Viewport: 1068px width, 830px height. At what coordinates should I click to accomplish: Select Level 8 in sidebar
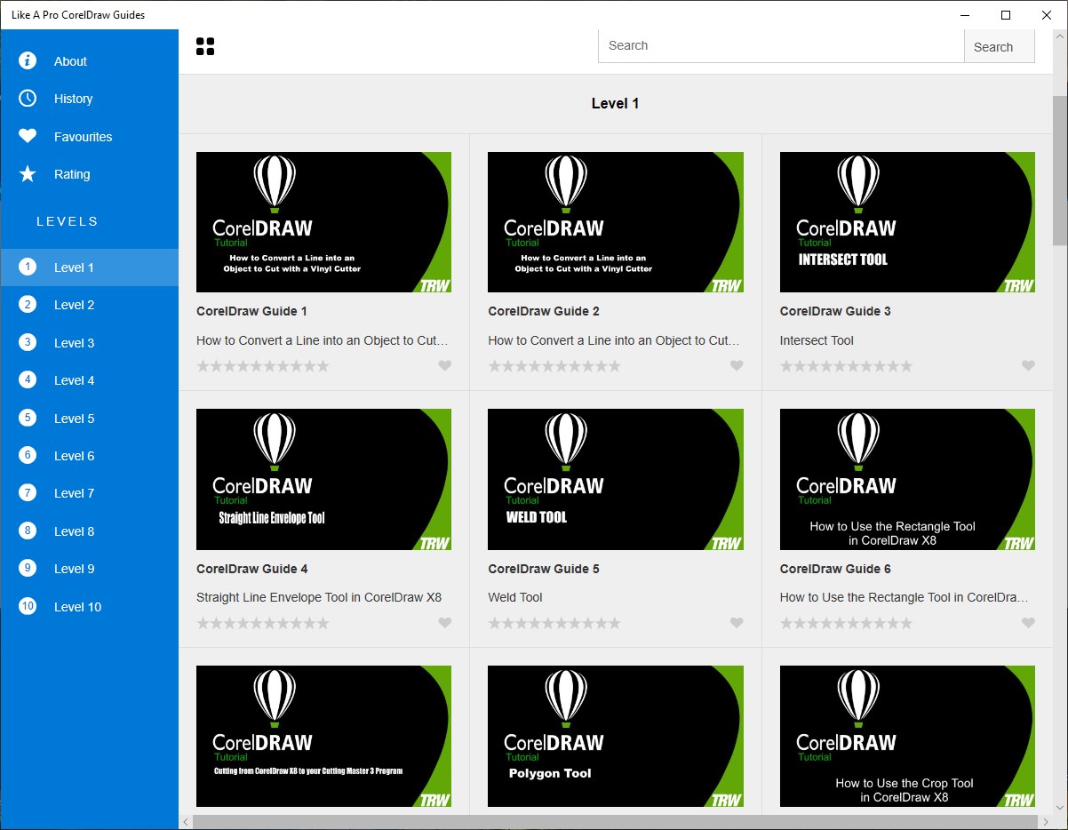[x=89, y=531]
